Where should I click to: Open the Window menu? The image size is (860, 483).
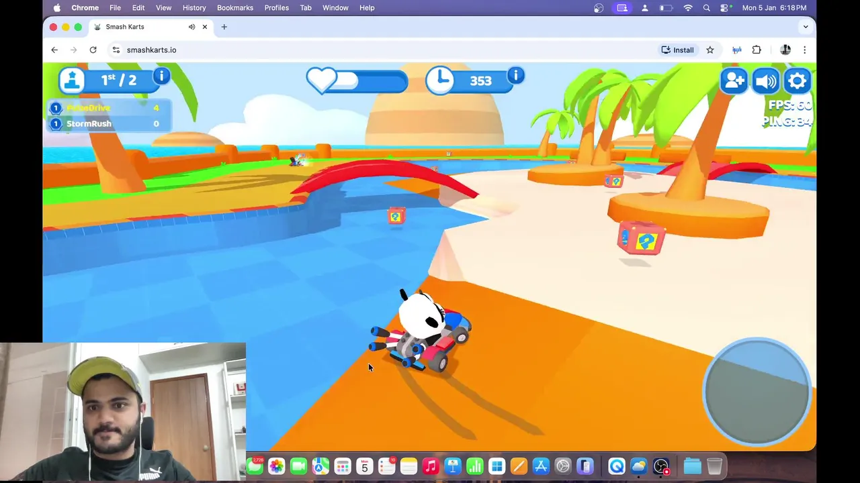tap(335, 7)
